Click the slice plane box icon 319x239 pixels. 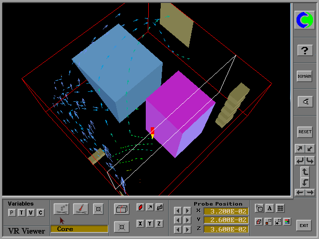click(x=121, y=209)
